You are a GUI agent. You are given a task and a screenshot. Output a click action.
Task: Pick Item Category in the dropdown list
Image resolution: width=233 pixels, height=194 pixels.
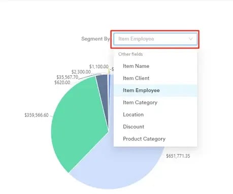155,102
